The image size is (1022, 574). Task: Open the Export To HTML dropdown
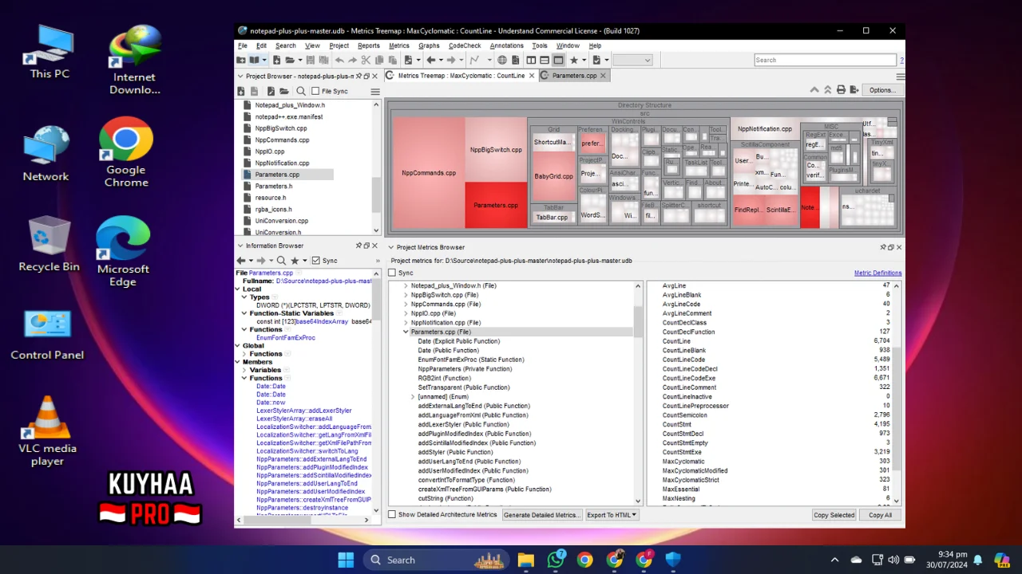coord(611,515)
